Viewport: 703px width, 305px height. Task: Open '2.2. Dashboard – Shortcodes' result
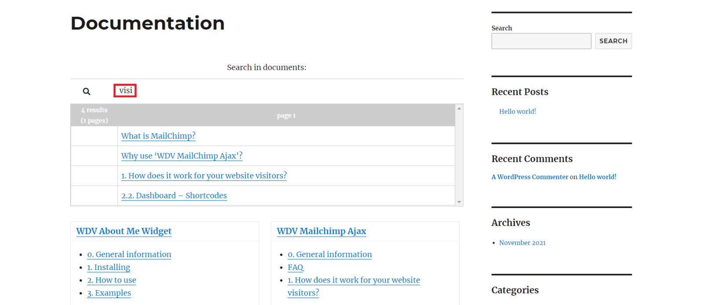coord(174,196)
